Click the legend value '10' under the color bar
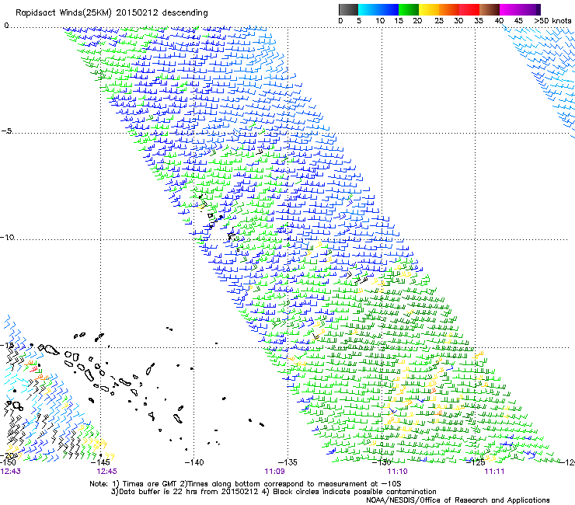This screenshot has width=575, height=505. [380, 21]
